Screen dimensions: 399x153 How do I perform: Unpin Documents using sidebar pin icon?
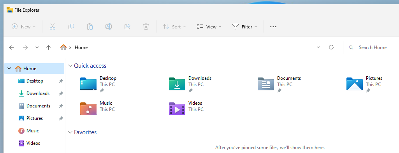point(61,106)
